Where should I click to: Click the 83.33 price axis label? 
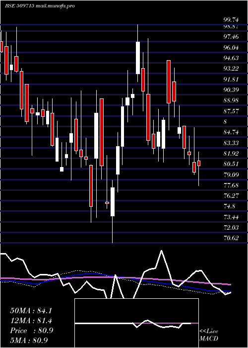(231, 143)
